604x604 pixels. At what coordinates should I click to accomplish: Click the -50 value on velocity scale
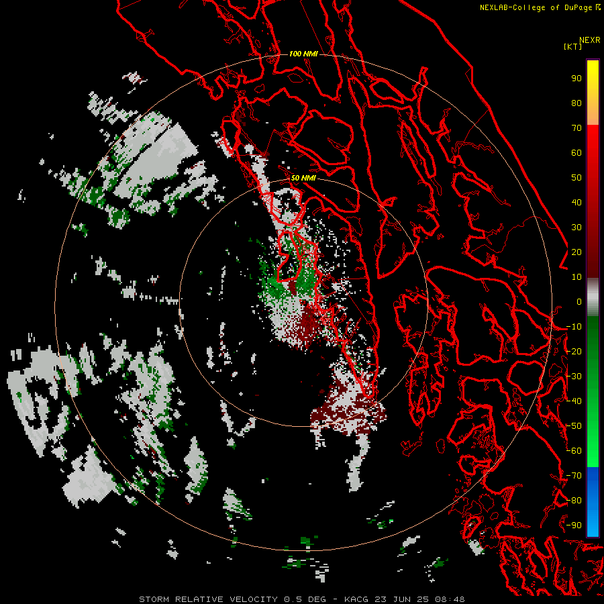point(574,426)
